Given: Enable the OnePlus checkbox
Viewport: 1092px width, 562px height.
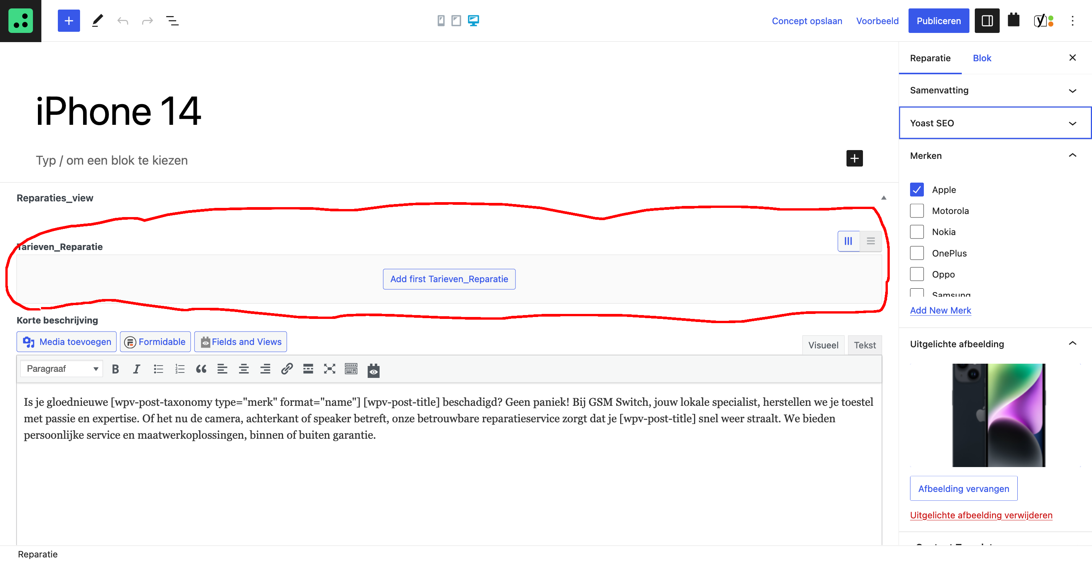Looking at the screenshot, I should pos(917,253).
